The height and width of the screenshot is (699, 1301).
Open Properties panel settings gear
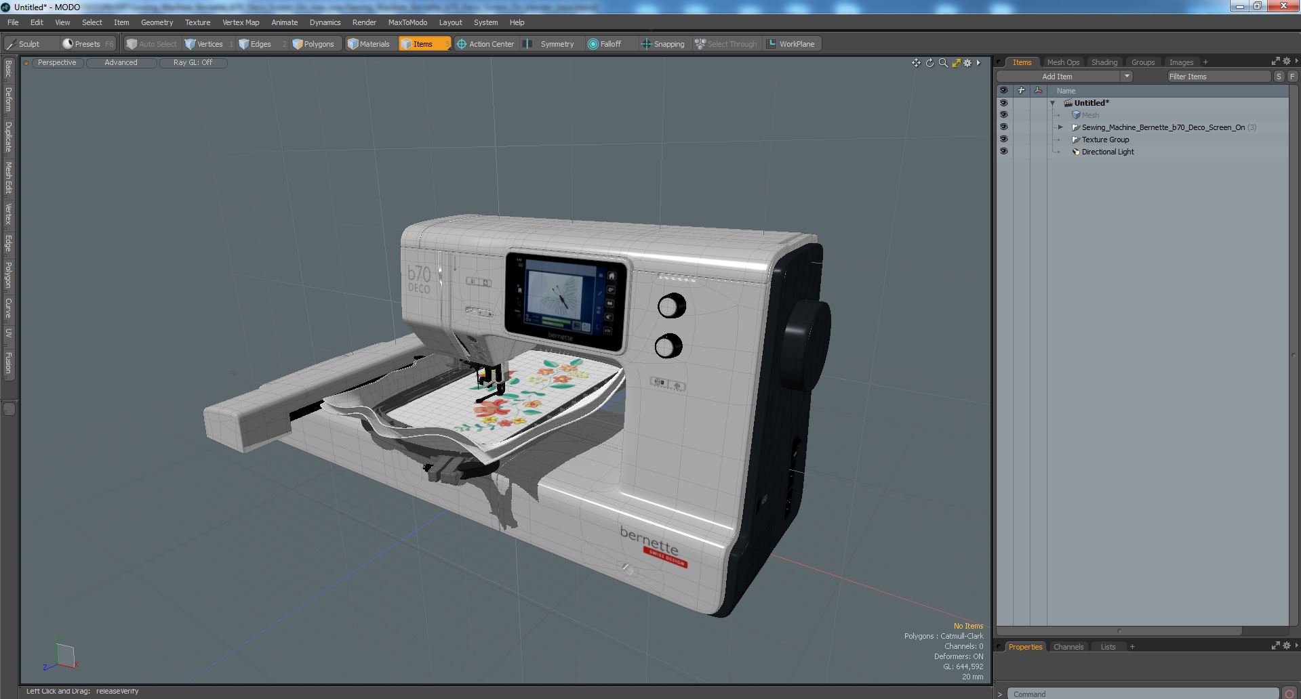(x=1286, y=645)
